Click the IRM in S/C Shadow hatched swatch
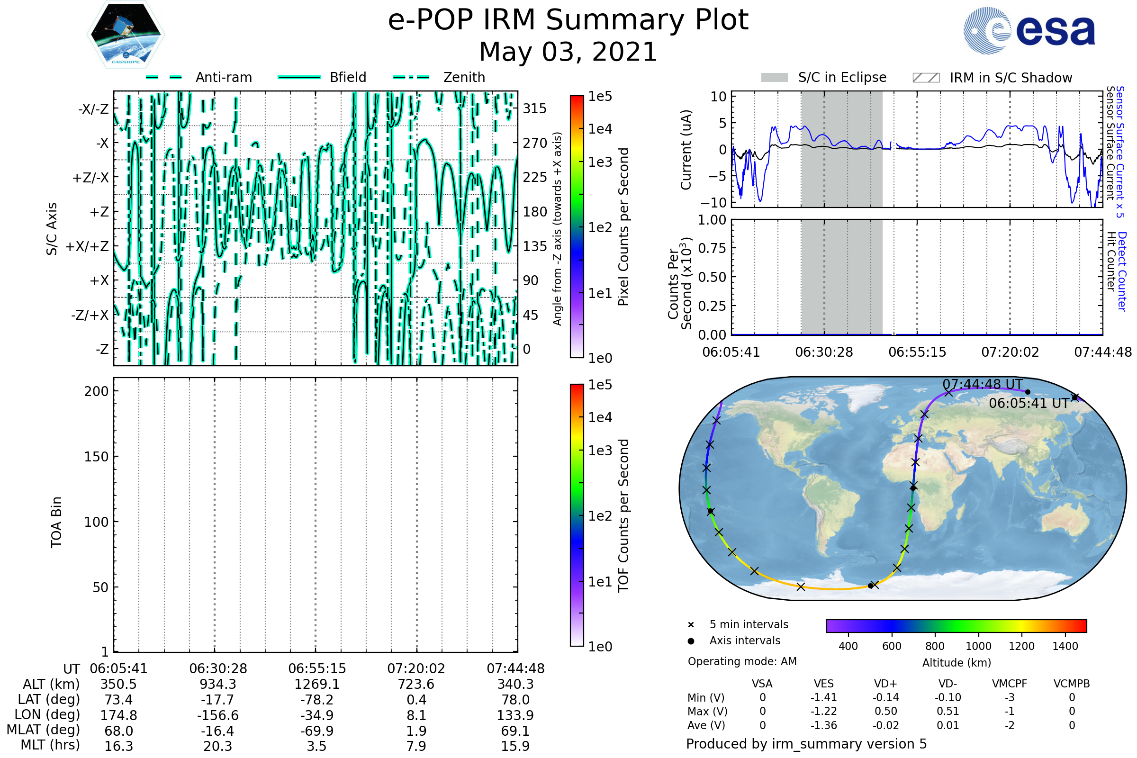Image resolution: width=1137 pixels, height=758 pixels. 926,78
